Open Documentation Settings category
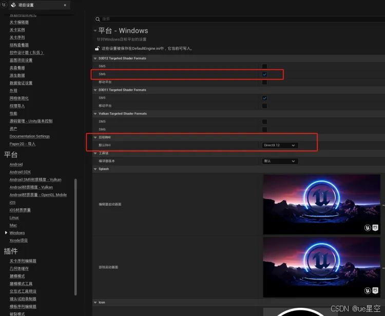Viewport: 385px width, 316px height. [30, 136]
